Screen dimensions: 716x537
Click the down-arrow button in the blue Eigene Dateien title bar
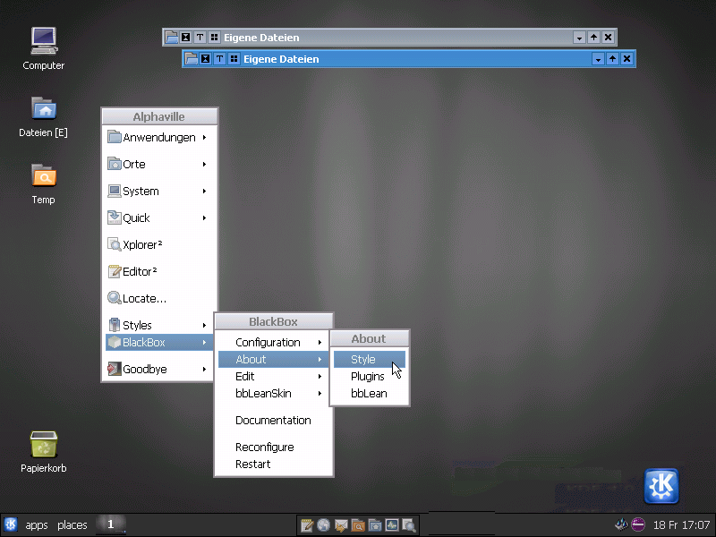(598, 59)
